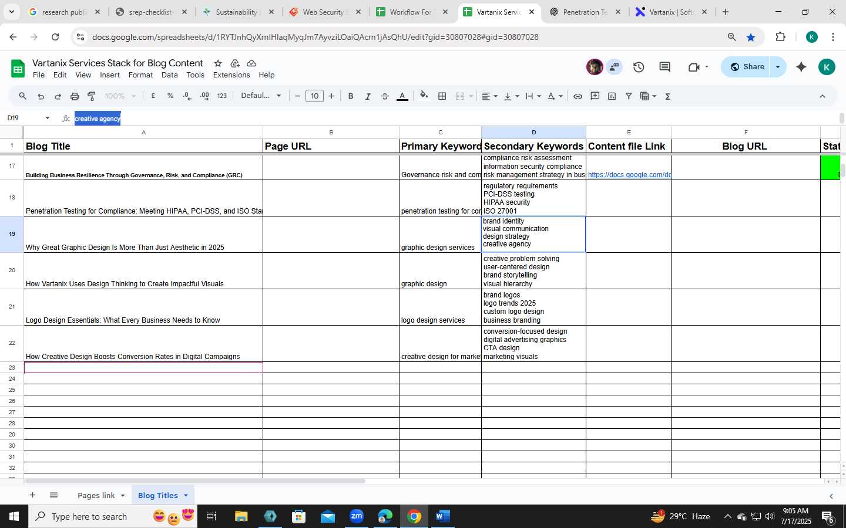Switch to the Pages link sheet tab

click(96, 495)
